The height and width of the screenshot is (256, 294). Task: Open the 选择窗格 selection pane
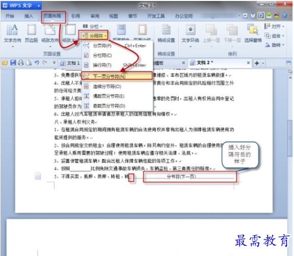click(x=253, y=34)
